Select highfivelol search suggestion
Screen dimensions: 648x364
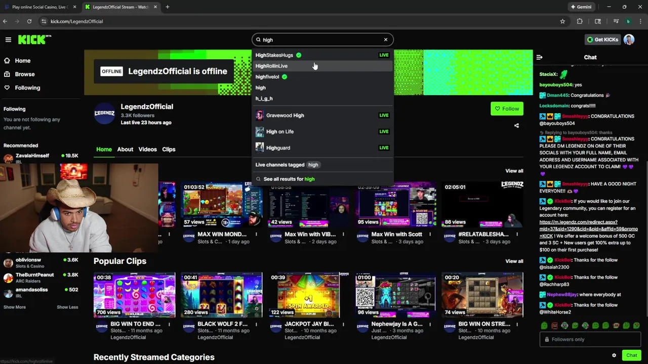[x=322, y=77]
